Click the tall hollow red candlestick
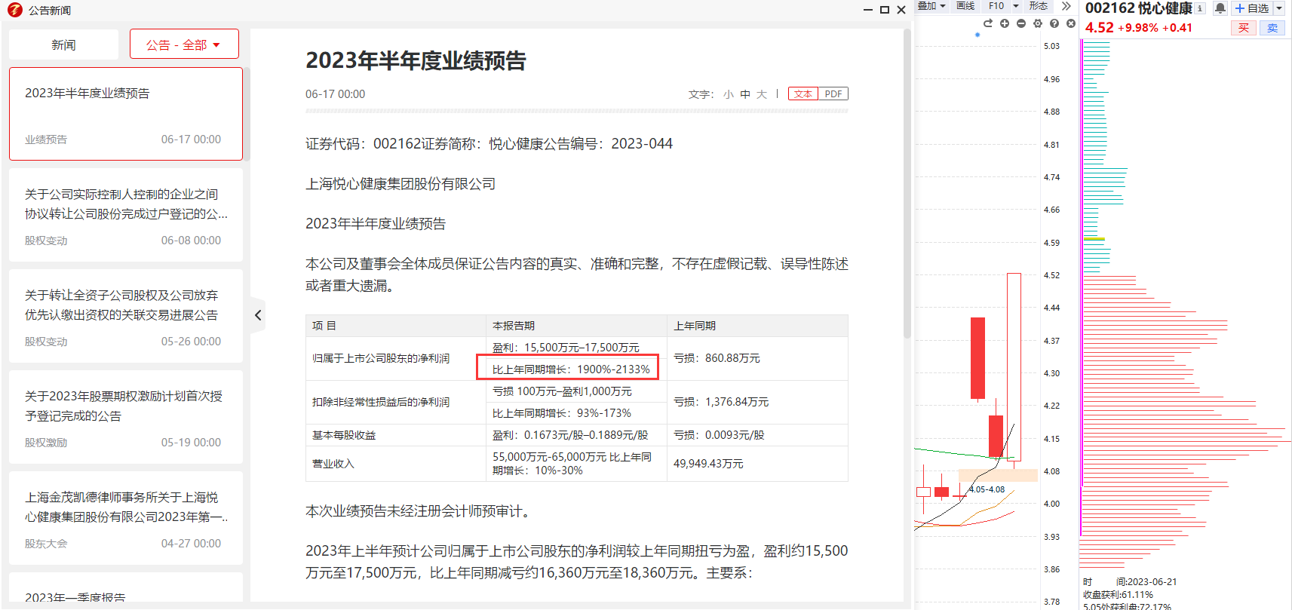1292x610 pixels. coord(1014,367)
